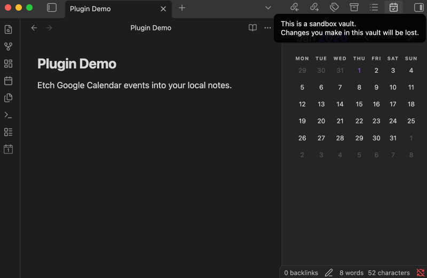Open the tags panel icon
Screen dimensions: 427x278
click(x=334, y=7)
